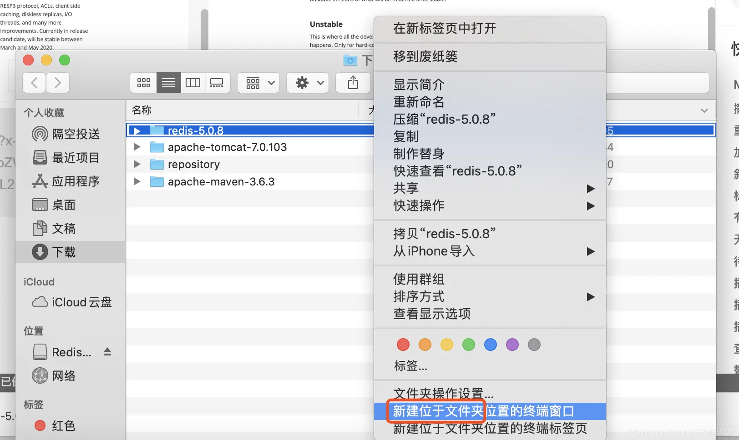Choose 查看显示选项 from context menu
739x440 pixels.
tap(490, 314)
